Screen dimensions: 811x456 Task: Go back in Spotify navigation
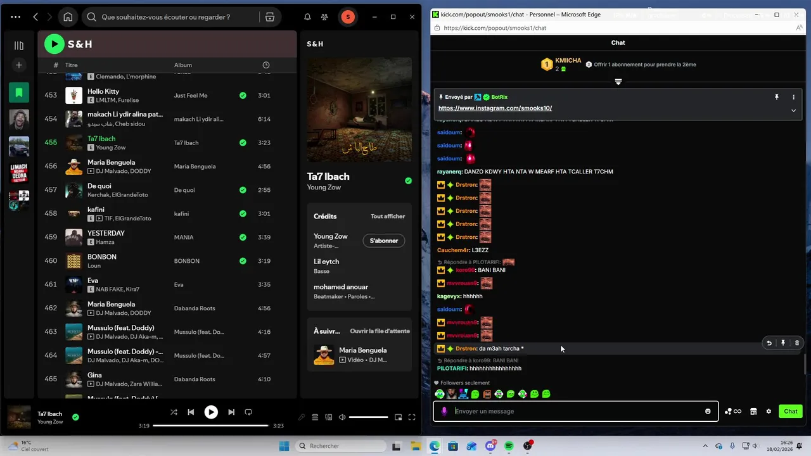pos(35,17)
